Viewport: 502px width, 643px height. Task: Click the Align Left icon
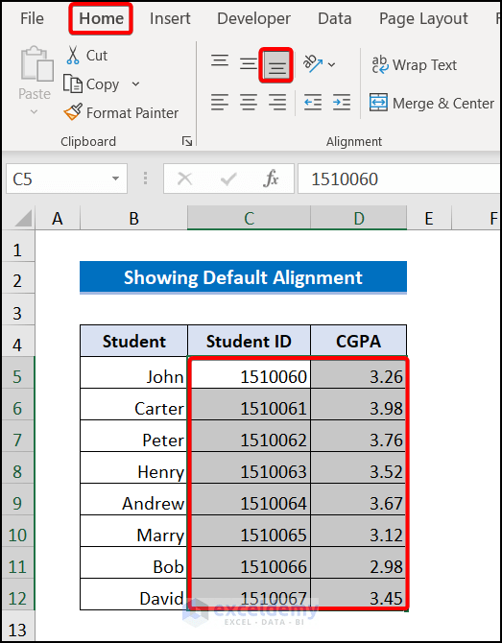pos(220,102)
